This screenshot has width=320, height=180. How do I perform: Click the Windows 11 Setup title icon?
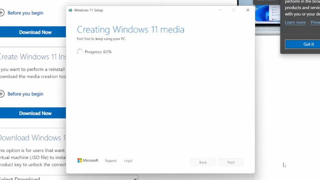tap(70, 10)
